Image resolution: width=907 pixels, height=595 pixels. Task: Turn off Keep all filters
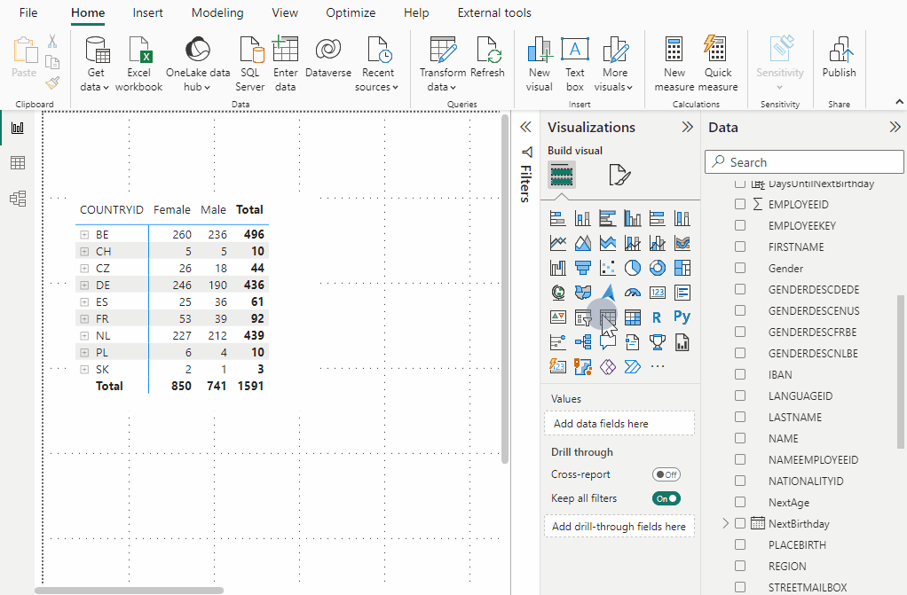point(666,498)
